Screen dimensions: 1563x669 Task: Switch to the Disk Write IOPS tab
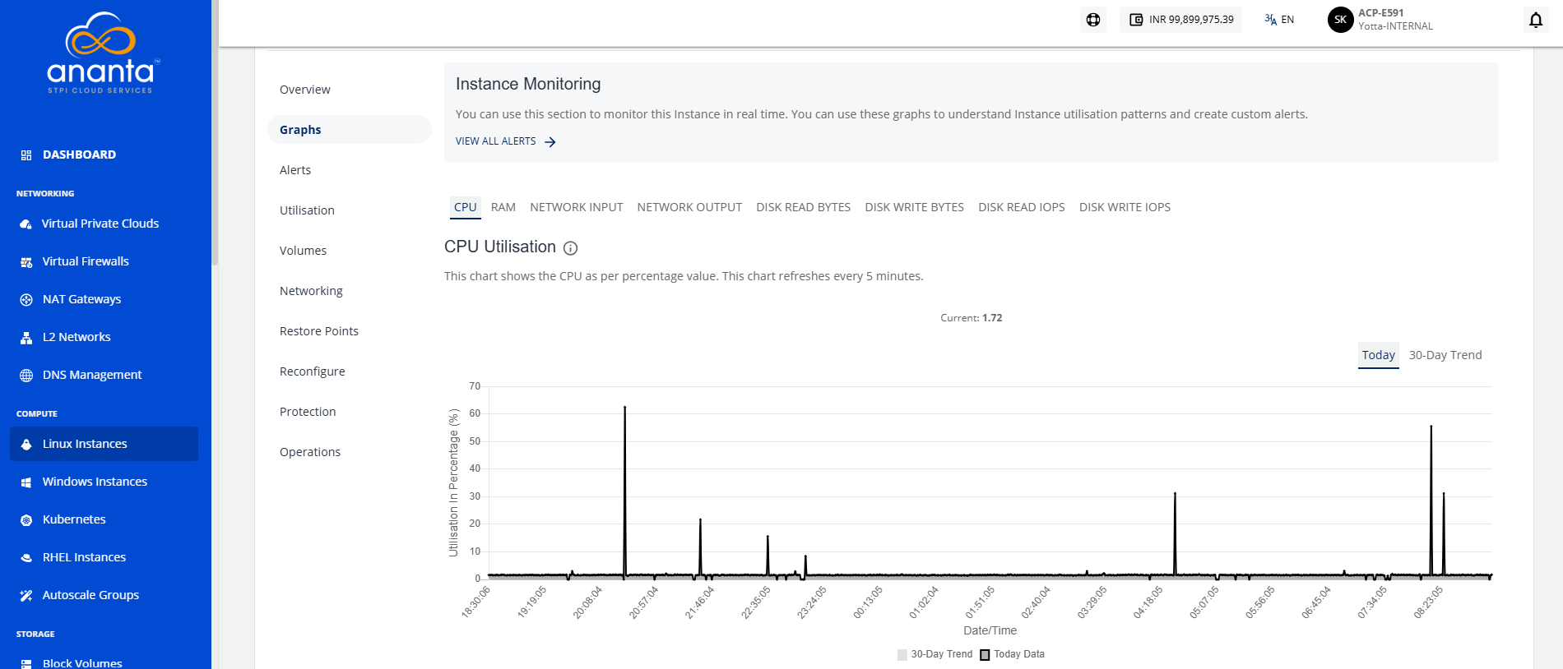point(1125,207)
